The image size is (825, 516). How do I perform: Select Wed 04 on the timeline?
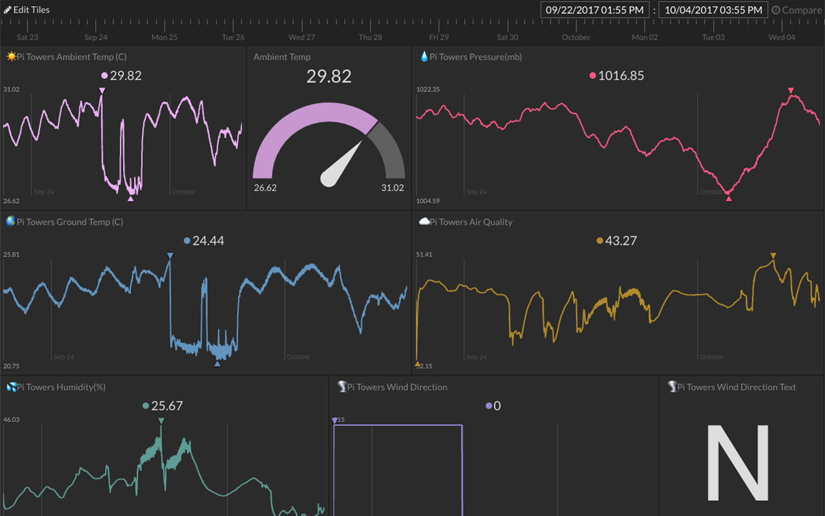pyautogui.click(x=782, y=37)
